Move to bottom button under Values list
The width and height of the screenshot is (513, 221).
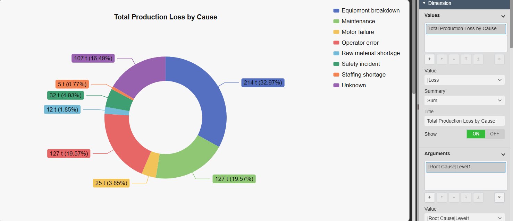[x=478, y=59]
